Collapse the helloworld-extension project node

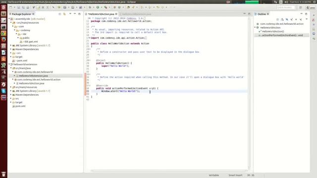9,64
